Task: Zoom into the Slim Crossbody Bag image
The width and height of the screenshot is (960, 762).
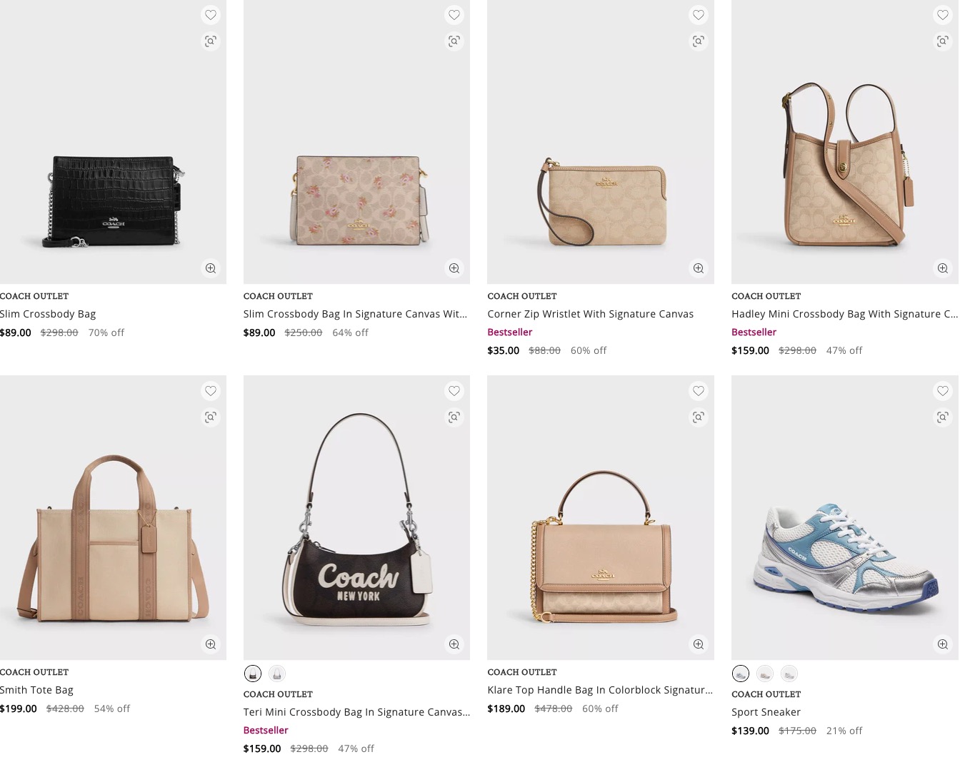Action: [210, 268]
